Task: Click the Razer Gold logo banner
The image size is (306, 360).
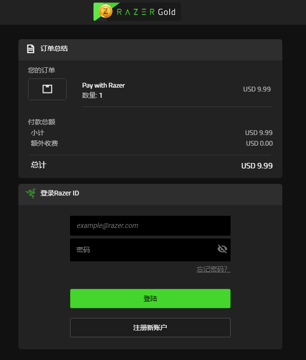Action: [137, 12]
